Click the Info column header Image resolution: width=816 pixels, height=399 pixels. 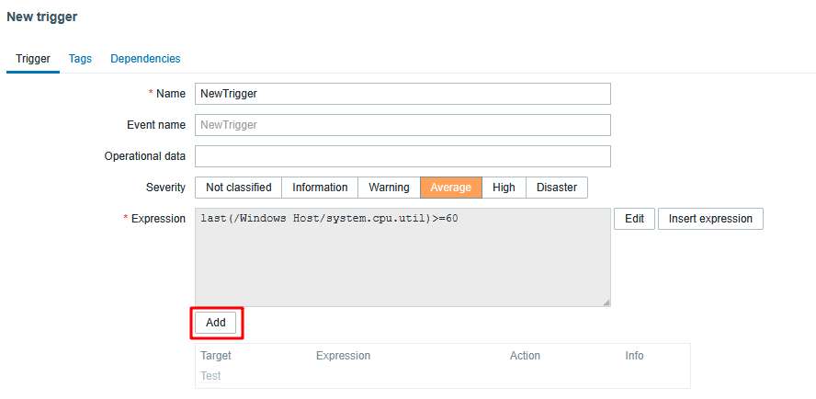(x=634, y=356)
